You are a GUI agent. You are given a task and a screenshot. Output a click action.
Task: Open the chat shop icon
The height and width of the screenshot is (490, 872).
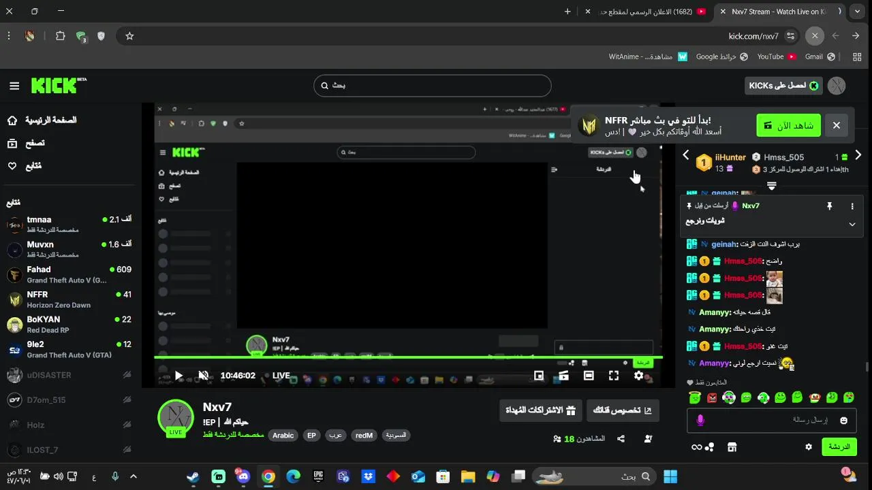pyautogui.click(x=732, y=447)
